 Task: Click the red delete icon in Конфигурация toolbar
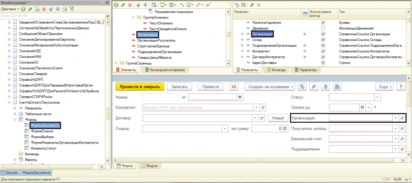click(x=44, y=9)
